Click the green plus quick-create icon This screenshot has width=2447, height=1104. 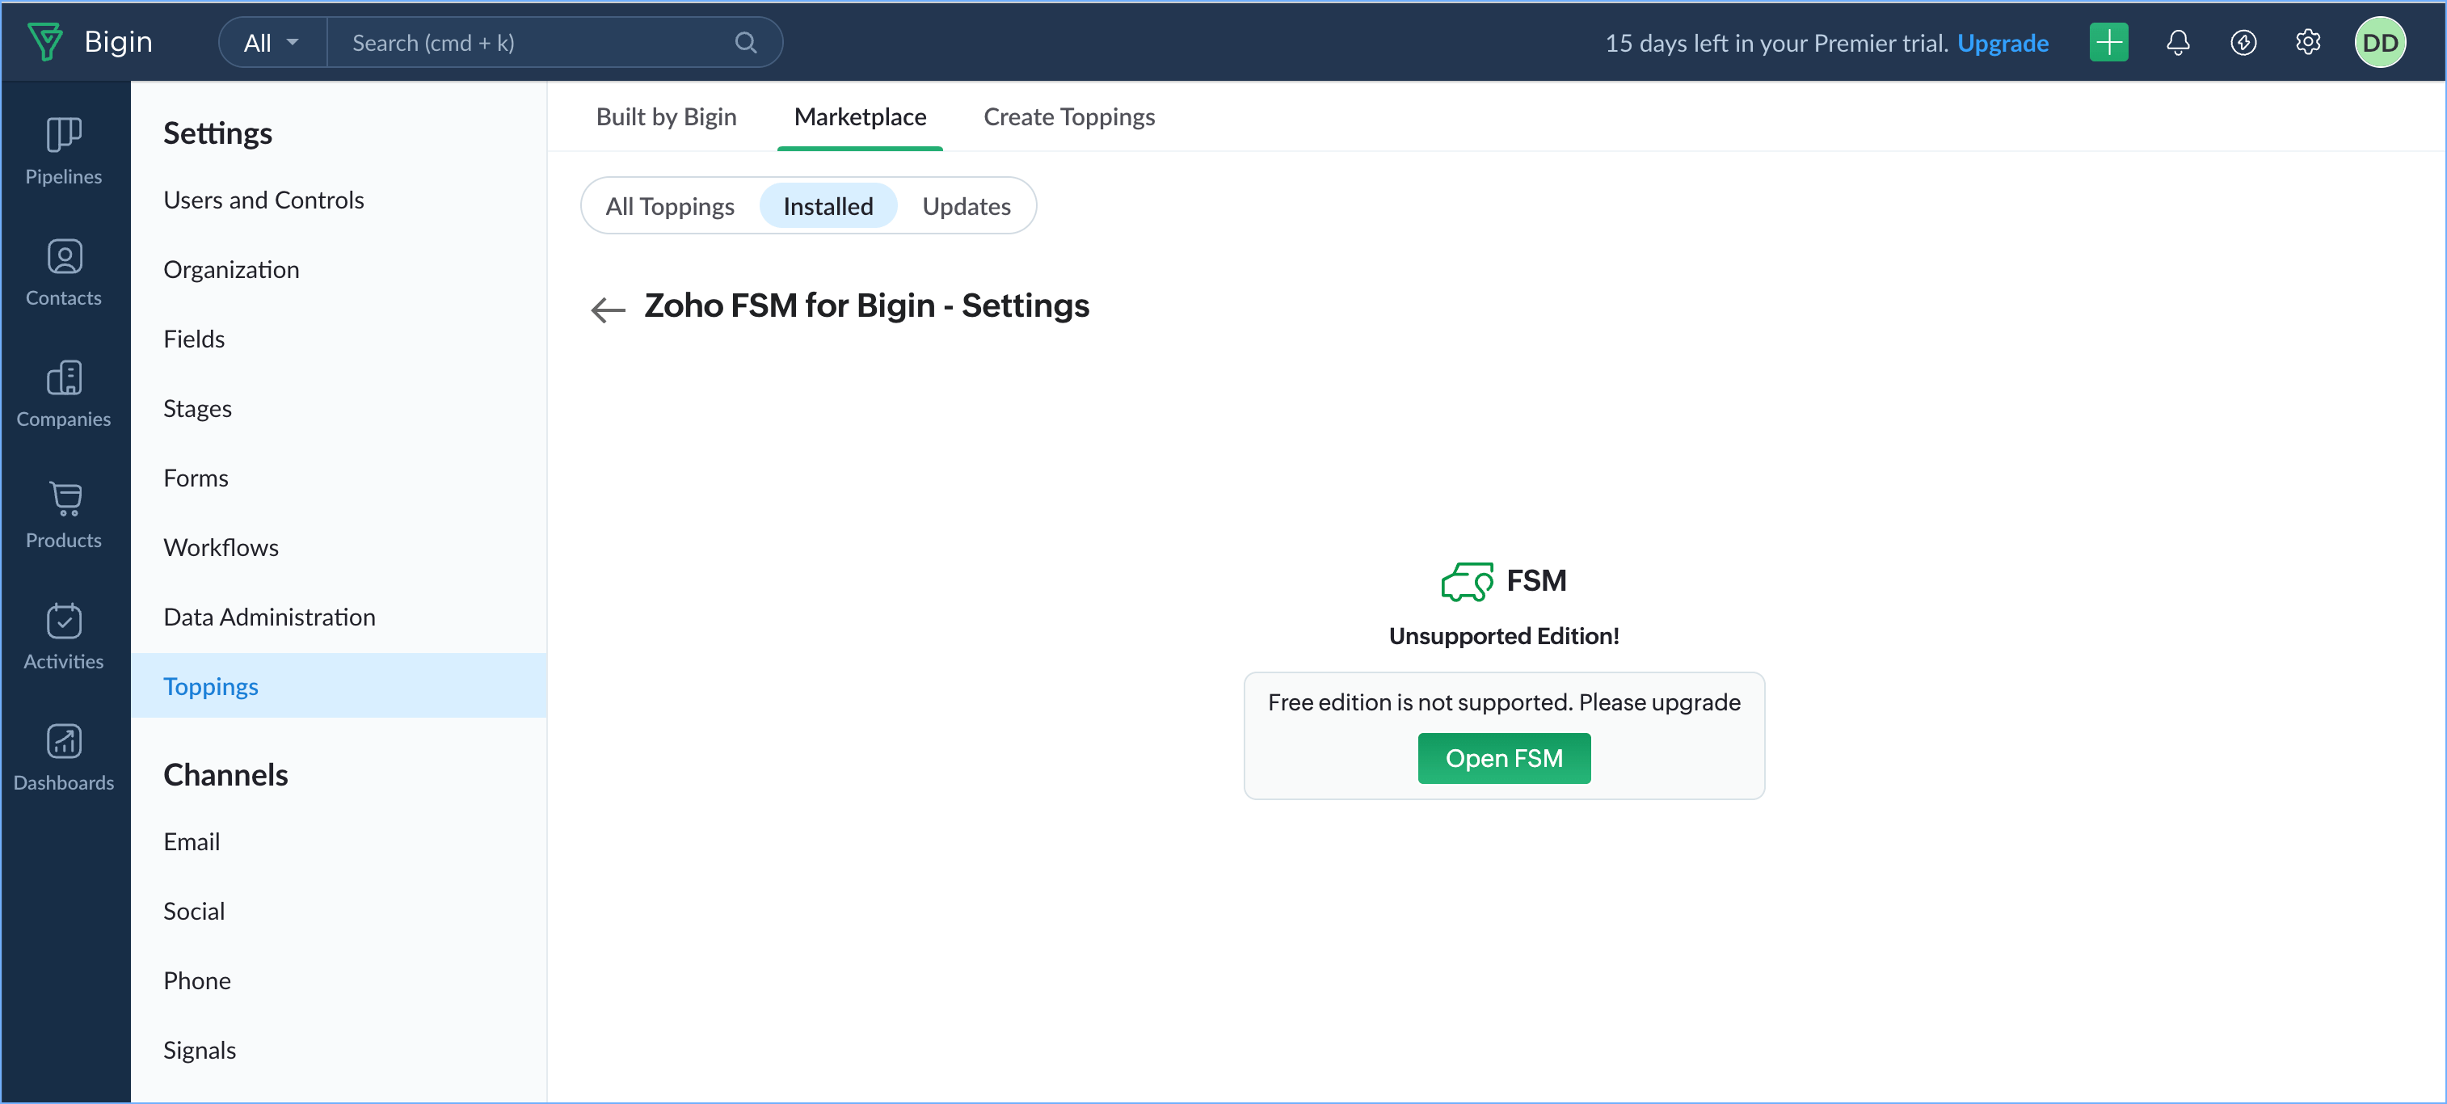tap(2108, 43)
